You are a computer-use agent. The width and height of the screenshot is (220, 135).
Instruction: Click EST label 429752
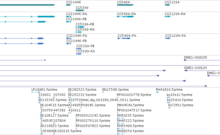74,100
